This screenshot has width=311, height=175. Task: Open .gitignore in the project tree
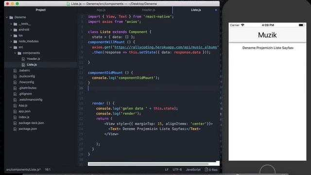[x=25, y=94]
